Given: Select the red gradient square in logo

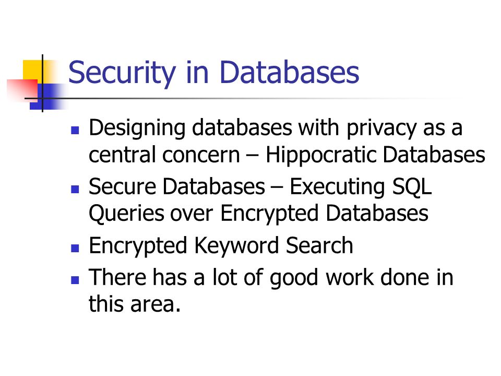Looking at the screenshot, I should tap(22, 90).
